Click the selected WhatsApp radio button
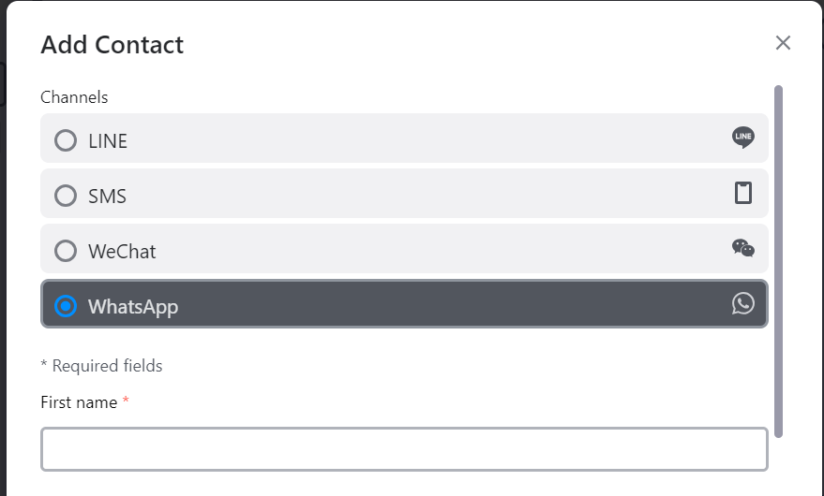Screen dimensions: 824x496 coord(66,306)
